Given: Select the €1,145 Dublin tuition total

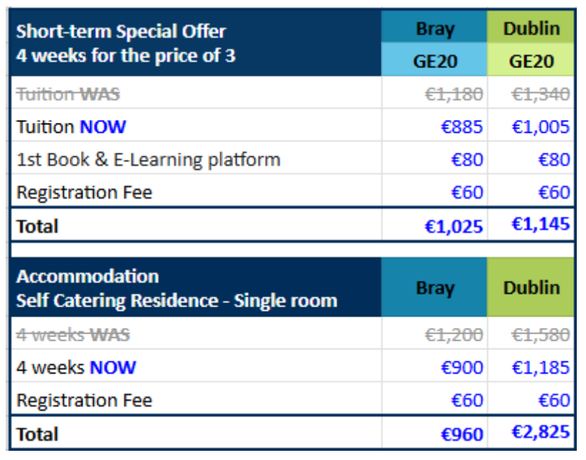Looking at the screenshot, I should 541,224.
